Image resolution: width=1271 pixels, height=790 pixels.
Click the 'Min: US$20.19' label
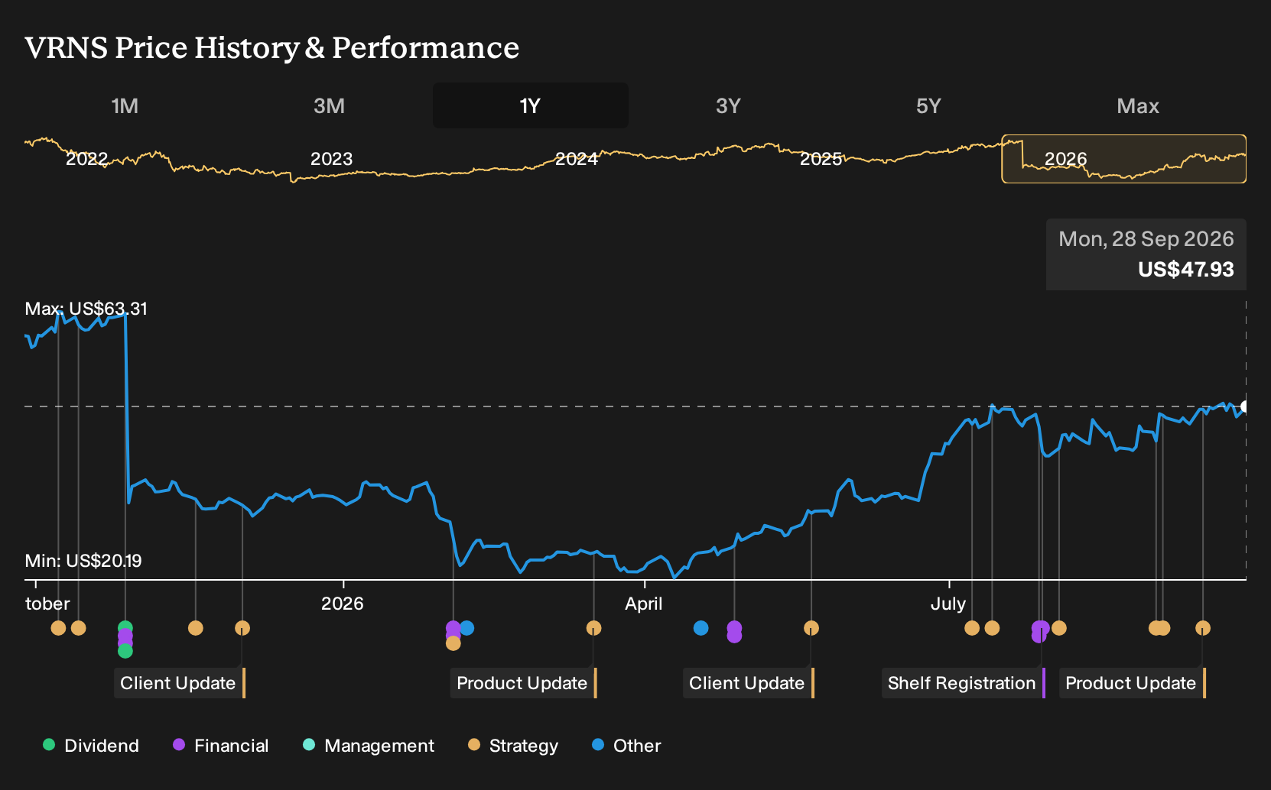click(83, 561)
